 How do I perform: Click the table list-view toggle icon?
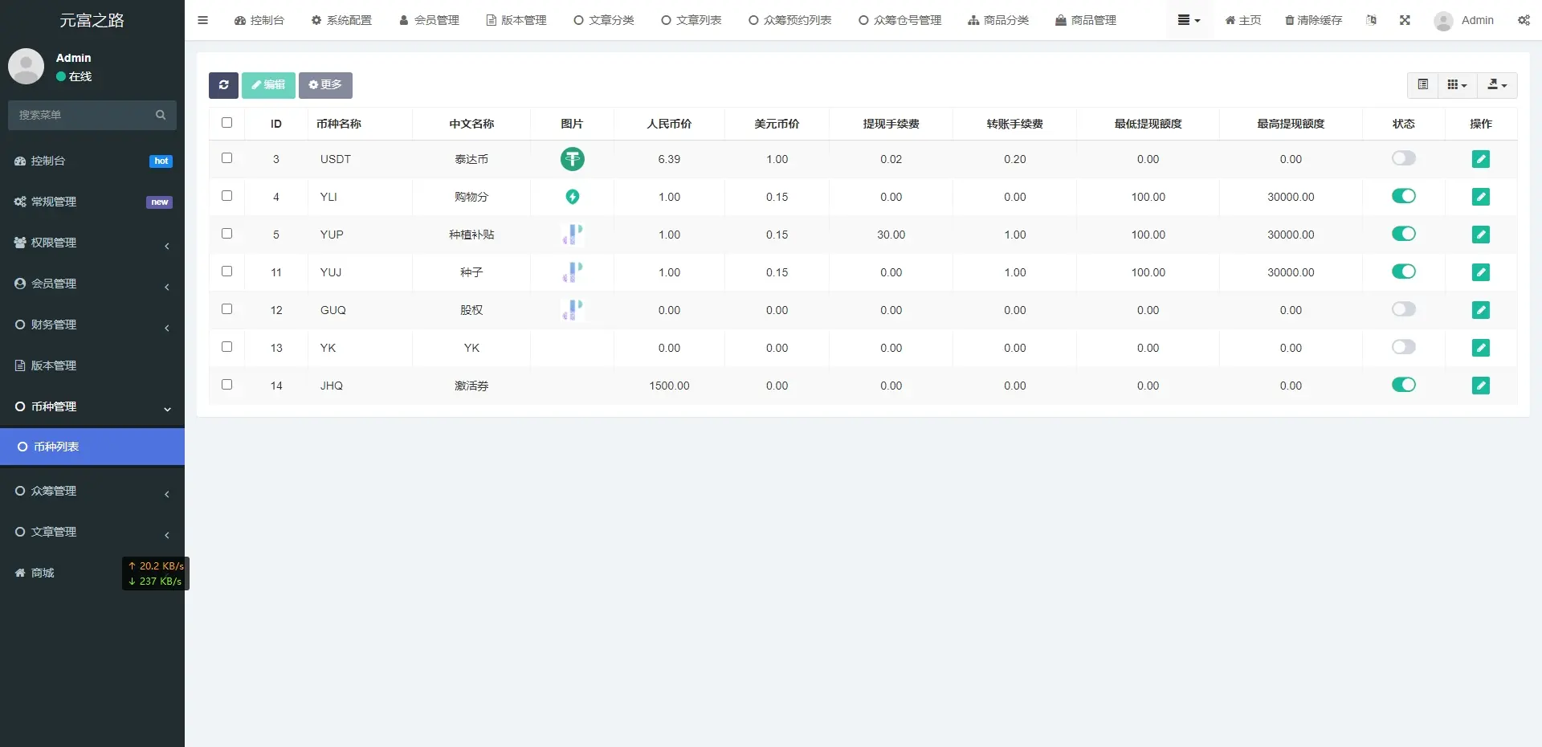click(1422, 85)
